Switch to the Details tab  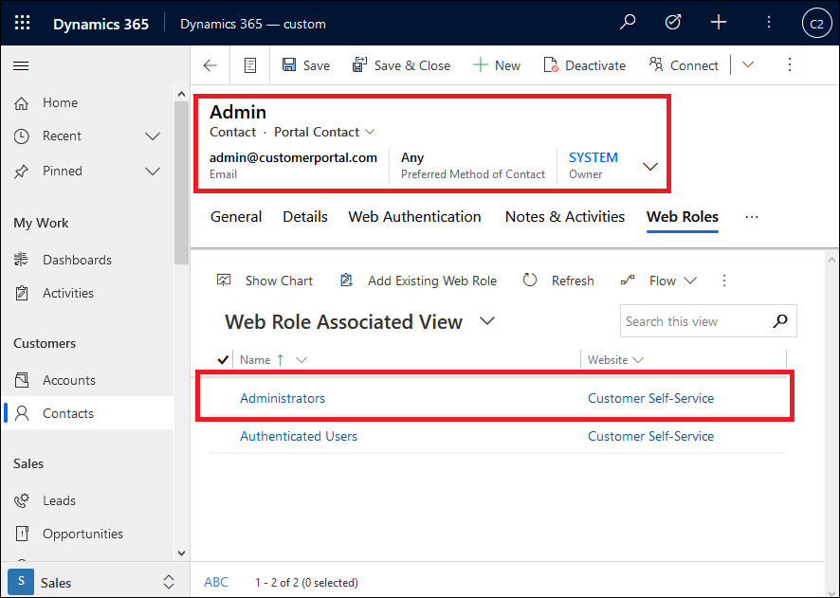pos(305,217)
